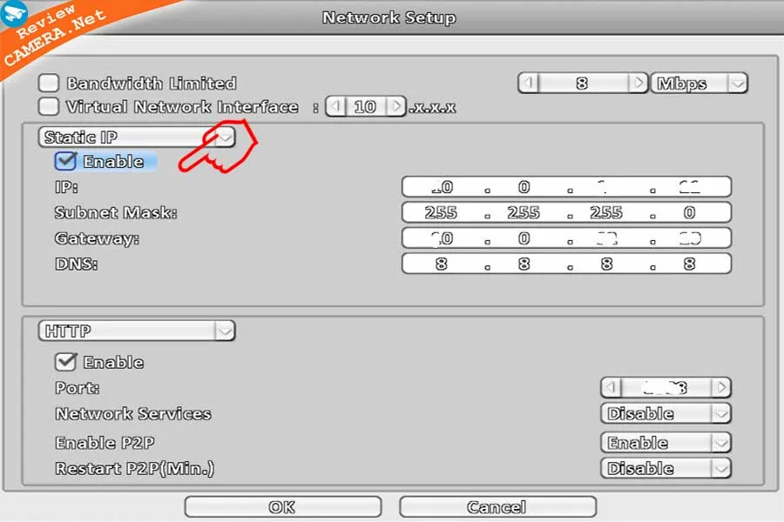The width and height of the screenshot is (784, 522).
Task: Click right arrow of Virtual Network Interface value
Action: 396,106
